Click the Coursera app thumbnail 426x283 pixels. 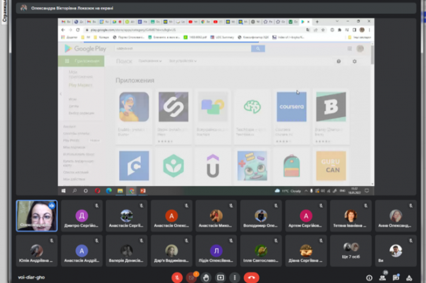(292, 106)
